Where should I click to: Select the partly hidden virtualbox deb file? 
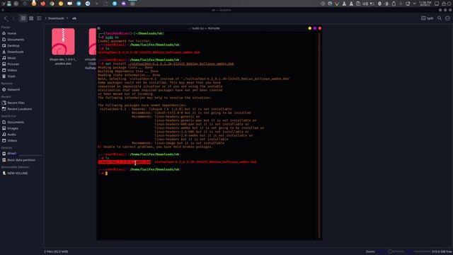click(93, 42)
